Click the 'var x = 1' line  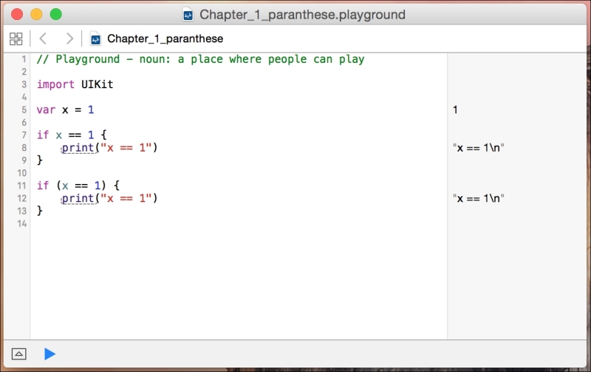tap(65, 109)
